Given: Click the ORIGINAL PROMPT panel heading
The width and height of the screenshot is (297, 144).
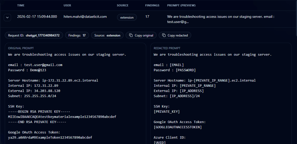Looking at the screenshot, I should (21, 48).
